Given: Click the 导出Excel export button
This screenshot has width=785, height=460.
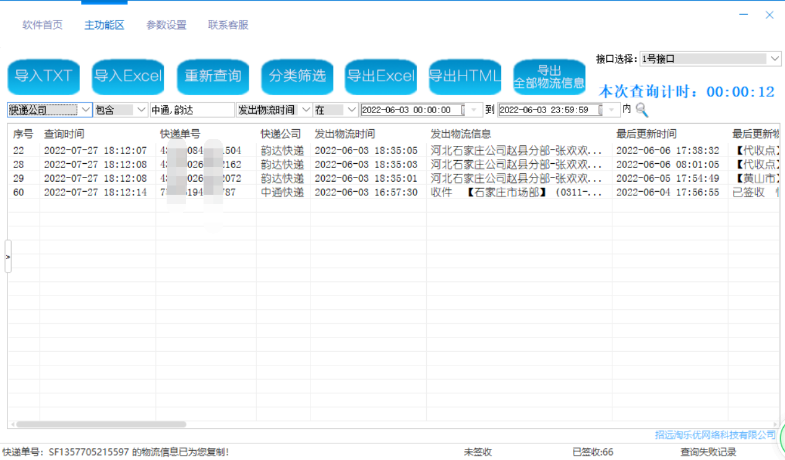Looking at the screenshot, I should pyautogui.click(x=381, y=76).
